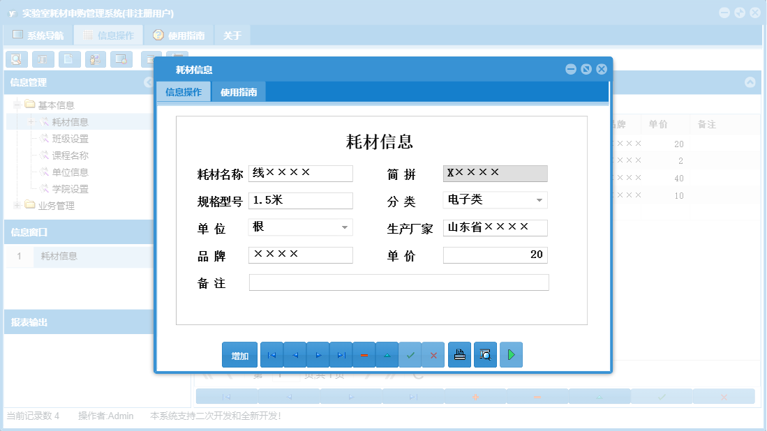Open the 分类 dropdown showing 电子类
The height and width of the screenshot is (431, 767).
pos(539,200)
